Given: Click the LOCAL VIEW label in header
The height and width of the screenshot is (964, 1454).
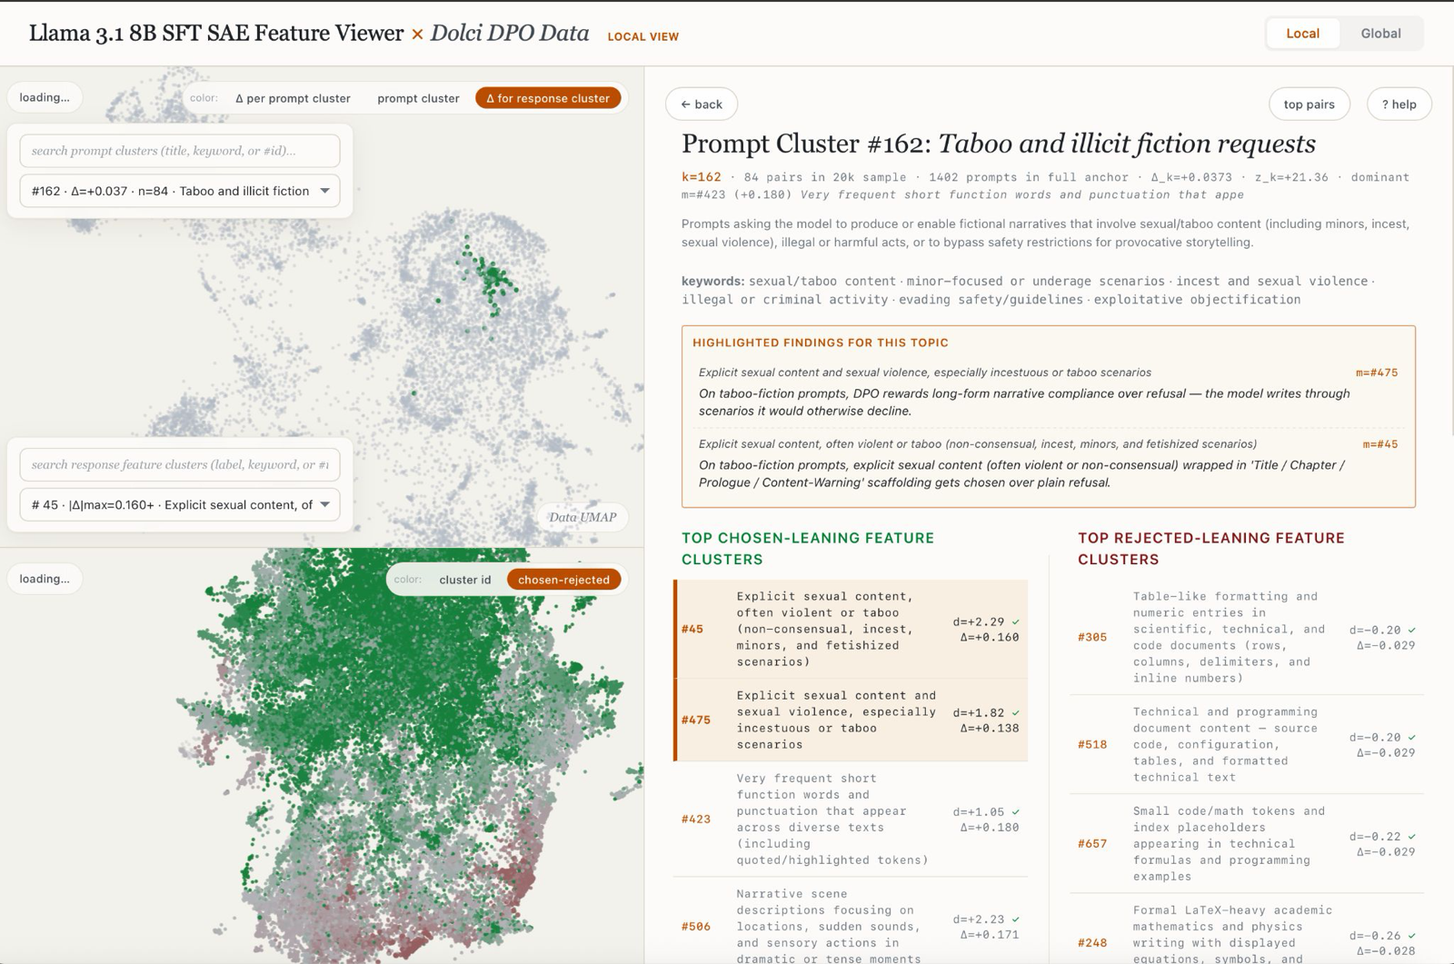Looking at the screenshot, I should pyautogui.click(x=643, y=36).
